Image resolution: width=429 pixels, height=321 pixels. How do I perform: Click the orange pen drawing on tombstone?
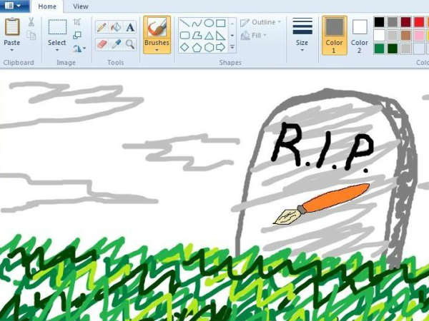[x=322, y=204]
